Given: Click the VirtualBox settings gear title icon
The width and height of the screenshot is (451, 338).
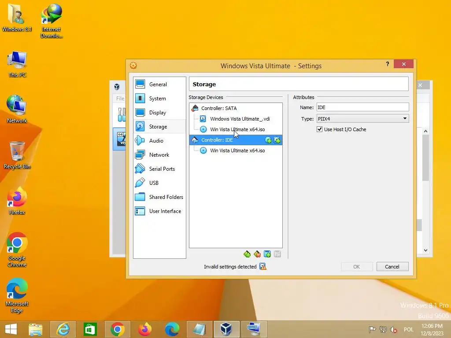Looking at the screenshot, I should point(133,66).
